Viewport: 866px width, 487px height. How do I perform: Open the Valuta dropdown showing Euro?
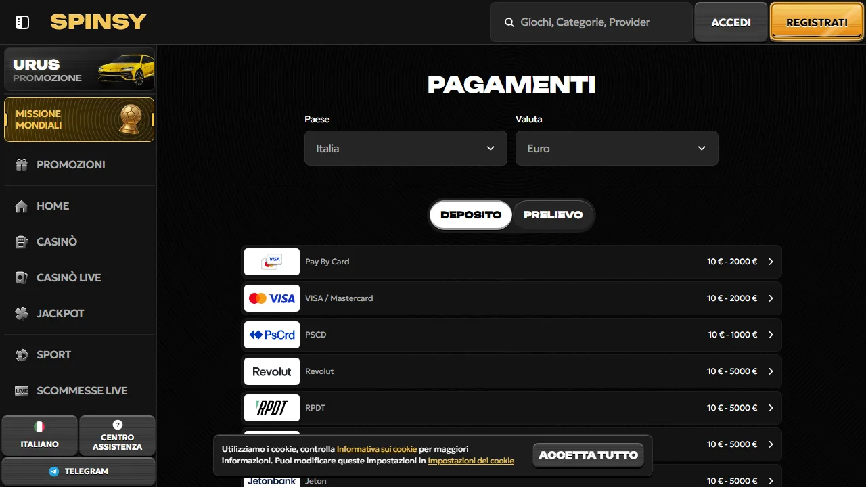[617, 148]
